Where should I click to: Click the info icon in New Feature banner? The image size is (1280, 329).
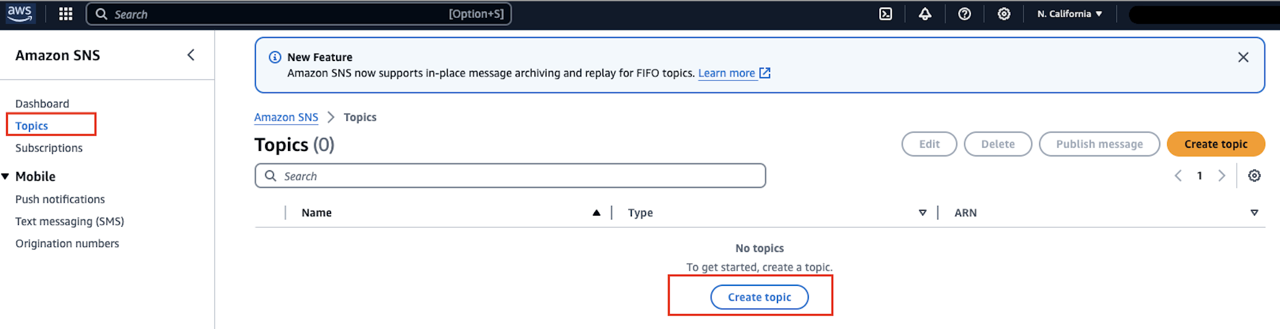[275, 57]
